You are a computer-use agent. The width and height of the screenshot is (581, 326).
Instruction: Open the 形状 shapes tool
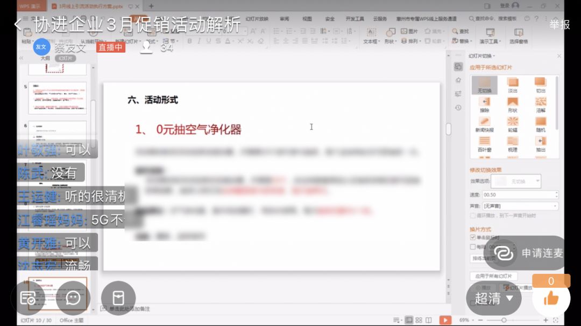390,37
